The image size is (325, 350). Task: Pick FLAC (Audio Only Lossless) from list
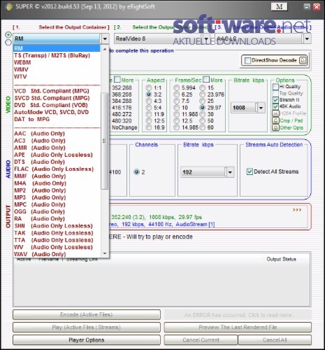coord(57,169)
